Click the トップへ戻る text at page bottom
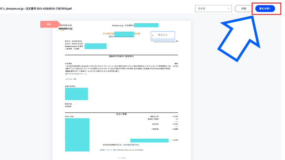The height and width of the screenshot is (160, 285). tap(121, 158)
